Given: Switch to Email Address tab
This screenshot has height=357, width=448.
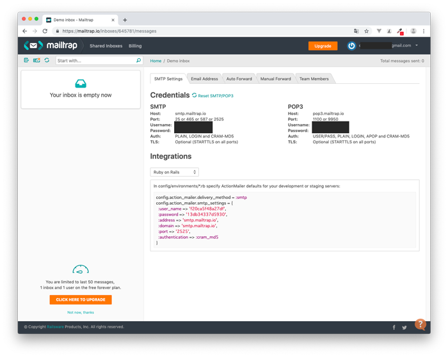Looking at the screenshot, I should 204,79.
